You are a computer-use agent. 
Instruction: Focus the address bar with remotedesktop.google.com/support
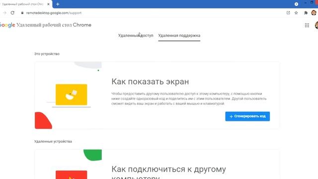54,13
